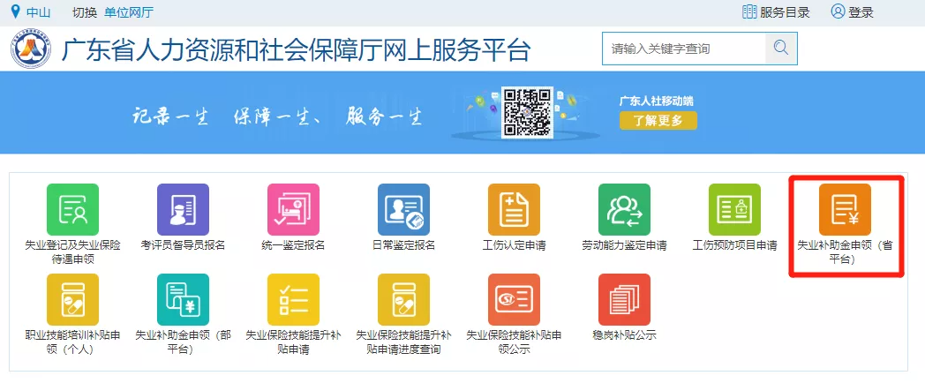Viewport: 925px width, 383px height.
Task: Click 工伤认定申请 label text
Action: click(x=514, y=245)
